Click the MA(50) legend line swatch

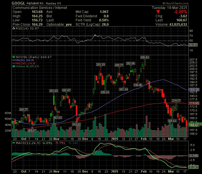(14, 60)
